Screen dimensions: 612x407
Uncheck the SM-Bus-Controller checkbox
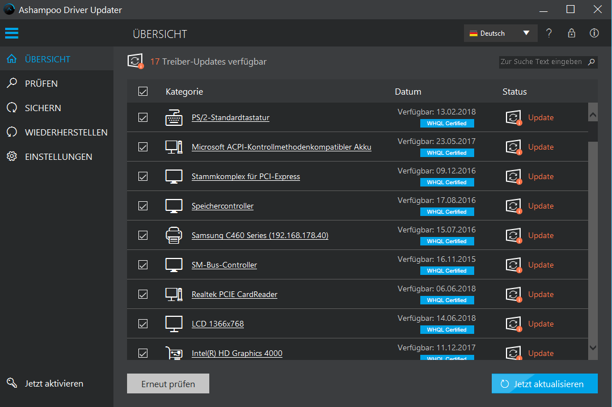click(143, 265)
